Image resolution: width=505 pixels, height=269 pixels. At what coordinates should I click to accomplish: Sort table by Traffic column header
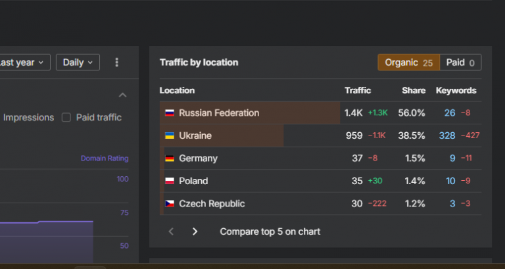(x=358, y=91)
